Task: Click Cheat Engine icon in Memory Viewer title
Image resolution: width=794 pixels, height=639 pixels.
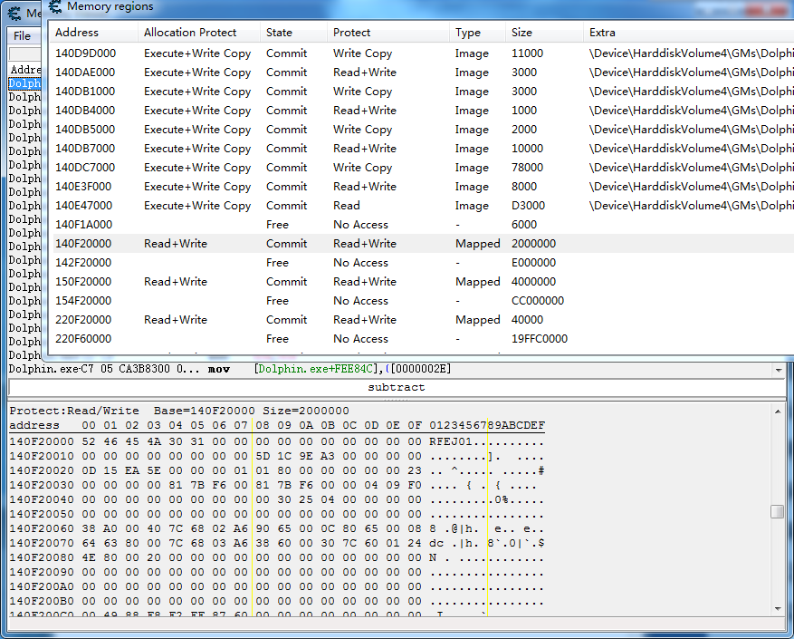Action: tap(15, 13)
